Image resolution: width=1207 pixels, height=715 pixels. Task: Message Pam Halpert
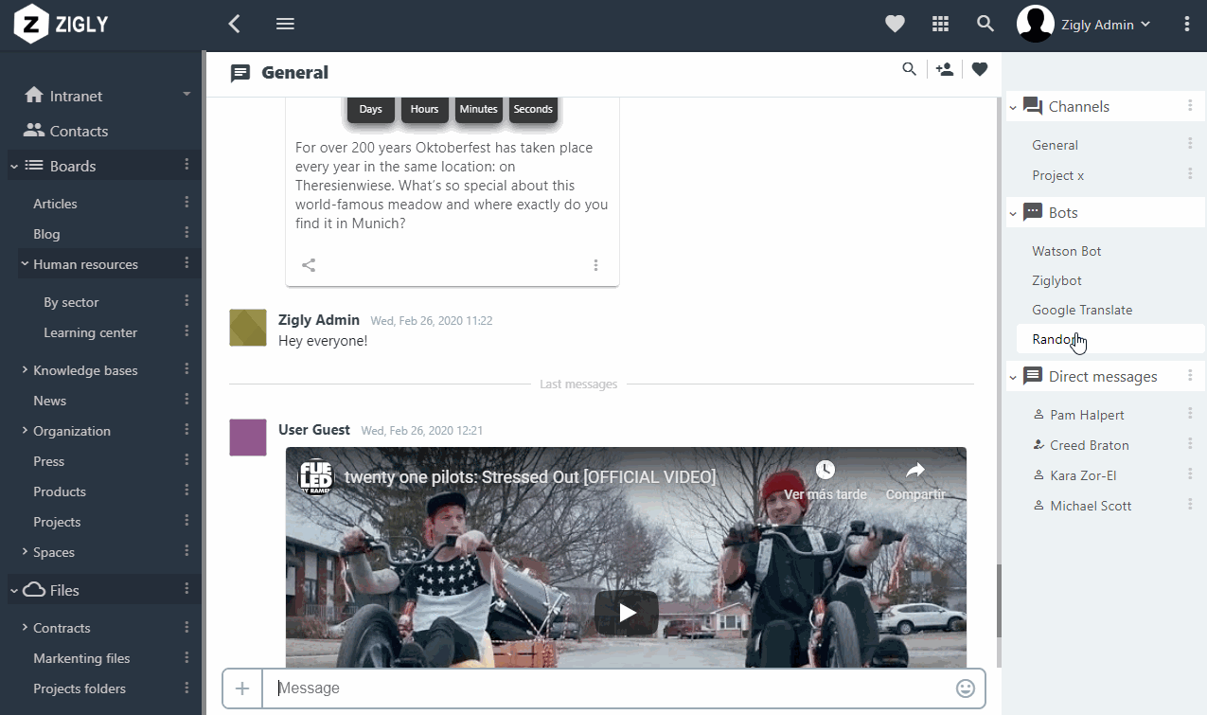point(1087,415)
